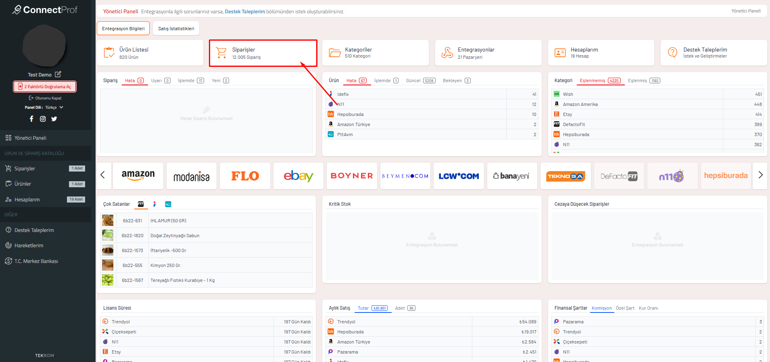Image resolution: width=770 pixels, height=362 pixels.
Task: Switch to Entegrasyon Bilgileri tab
Action: coord(123,29)
